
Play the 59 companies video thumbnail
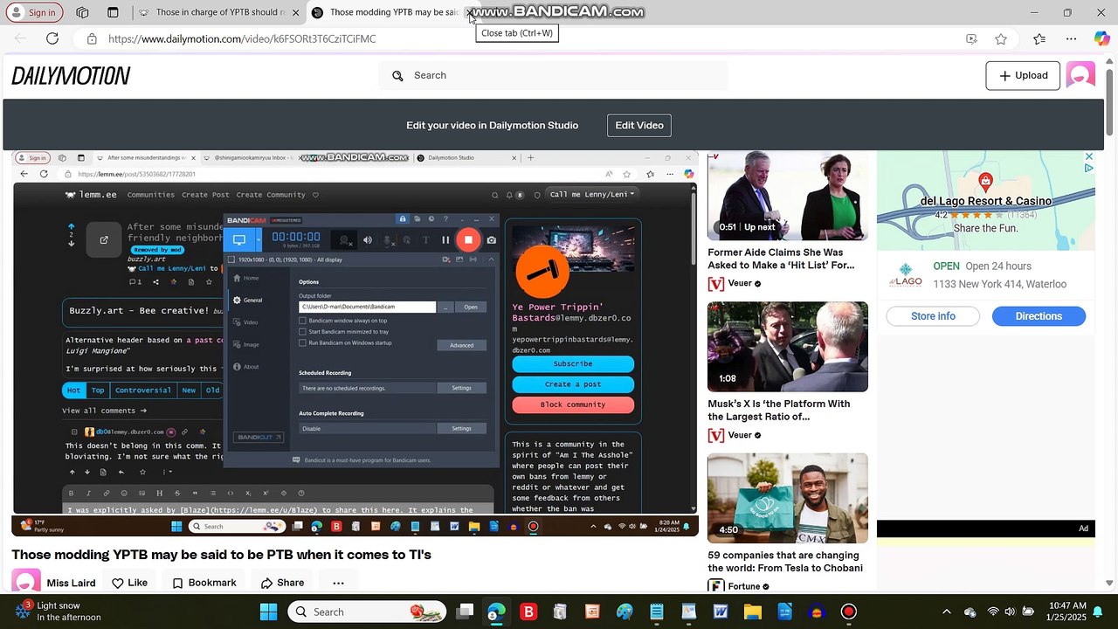click(x=788, y=498)
